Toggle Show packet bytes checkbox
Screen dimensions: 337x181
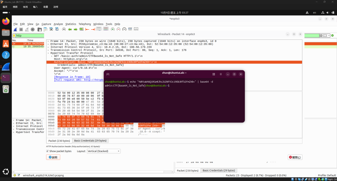pyautogui.click(x=47, y=151)
